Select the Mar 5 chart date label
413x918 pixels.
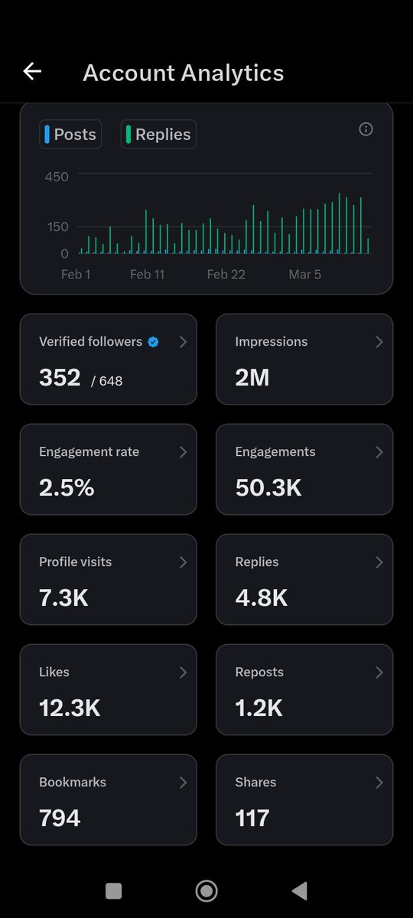tap(304, 274)
